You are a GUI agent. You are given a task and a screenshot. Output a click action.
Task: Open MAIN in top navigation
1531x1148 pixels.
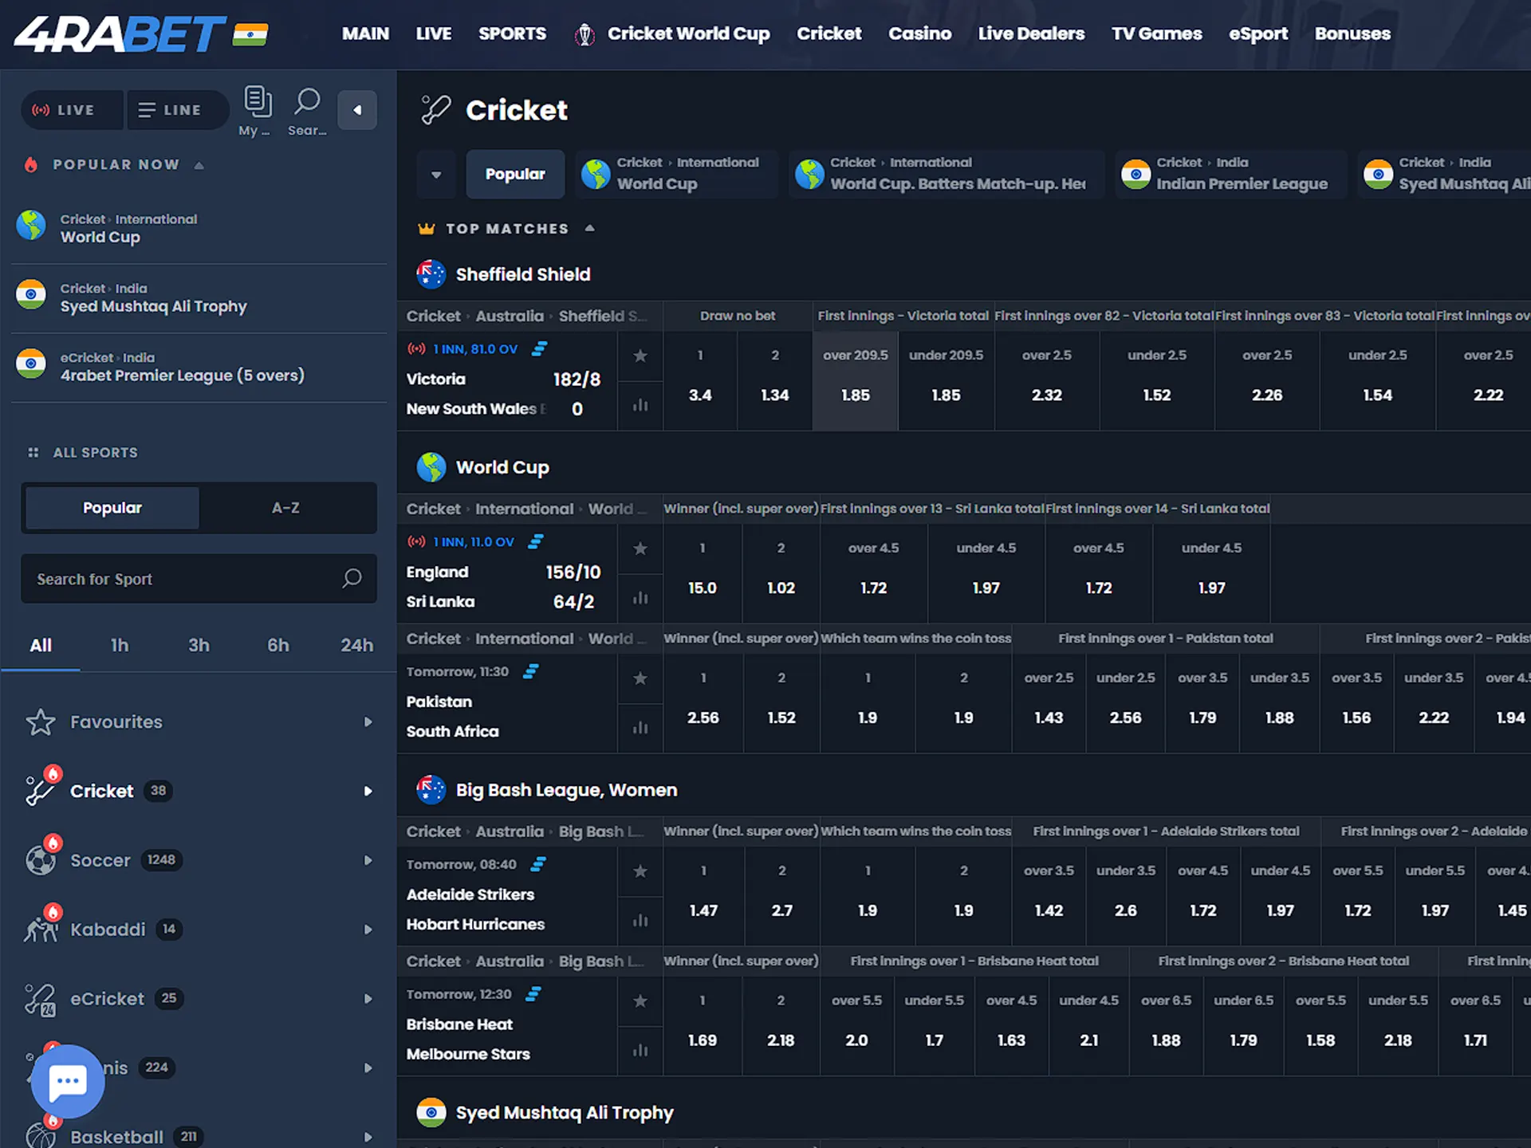pos(365,34)
